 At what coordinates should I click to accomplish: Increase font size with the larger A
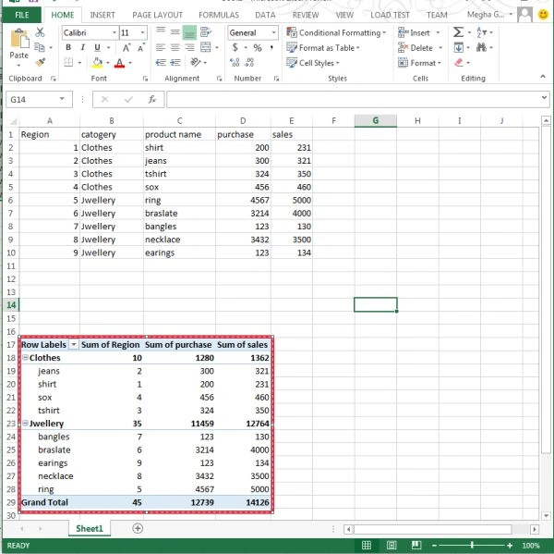click(126, 47)
